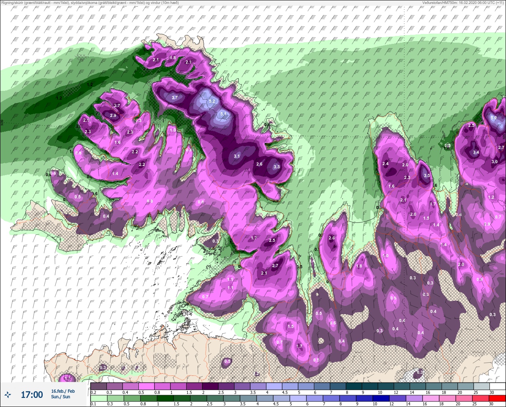The image size is (506, 407).
Task: Click the 5.1 precipitation value on the map
Action: click(x=223, y=114)
